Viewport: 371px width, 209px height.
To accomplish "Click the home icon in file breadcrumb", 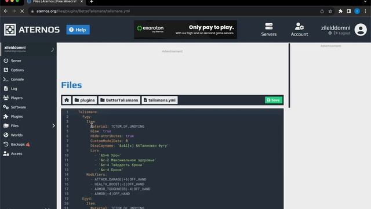I will 67,100.
